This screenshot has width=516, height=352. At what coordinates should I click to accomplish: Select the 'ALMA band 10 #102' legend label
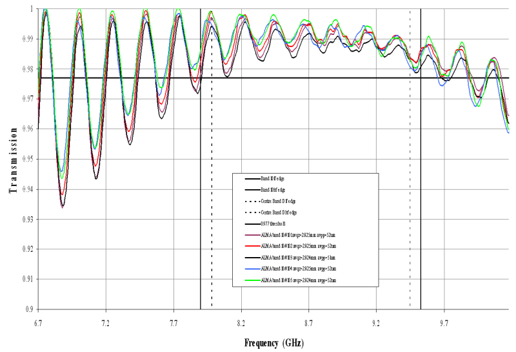299,246
